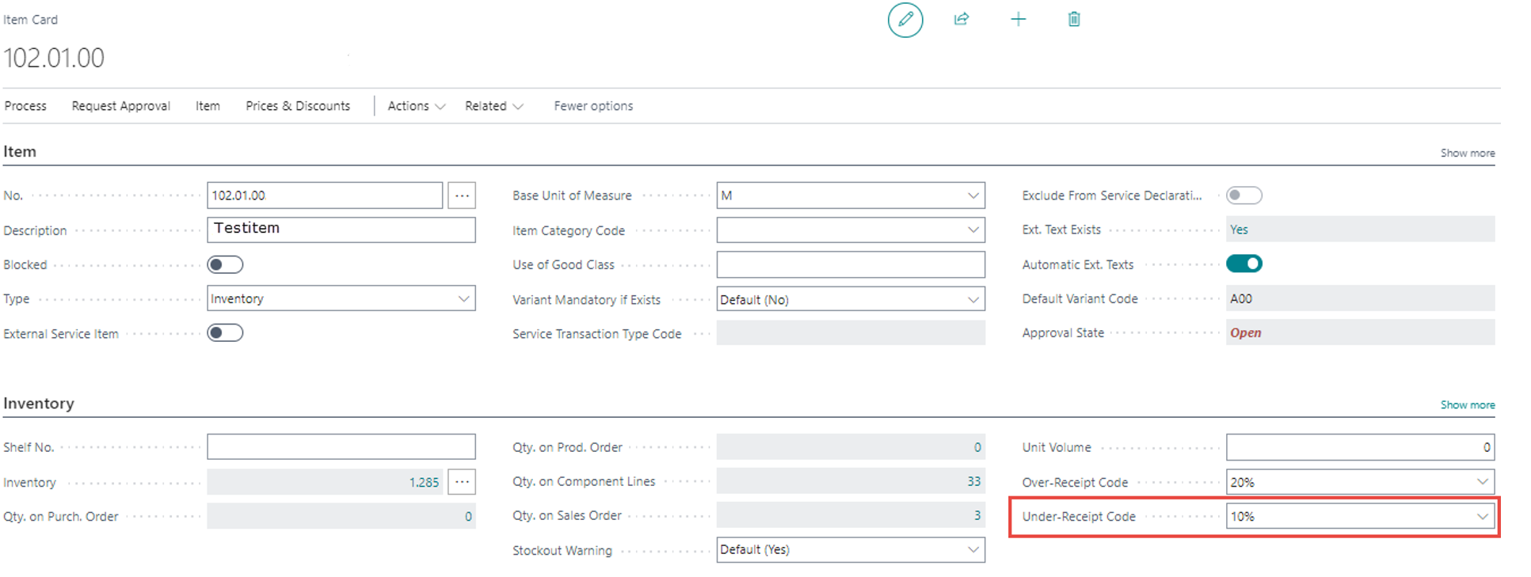Toggle Exclude From Service Declaration switch

[x=1243, y=195]
